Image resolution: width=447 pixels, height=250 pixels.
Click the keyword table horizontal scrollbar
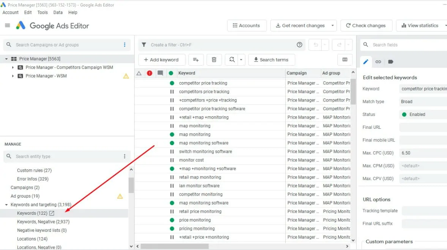point(175,246)
